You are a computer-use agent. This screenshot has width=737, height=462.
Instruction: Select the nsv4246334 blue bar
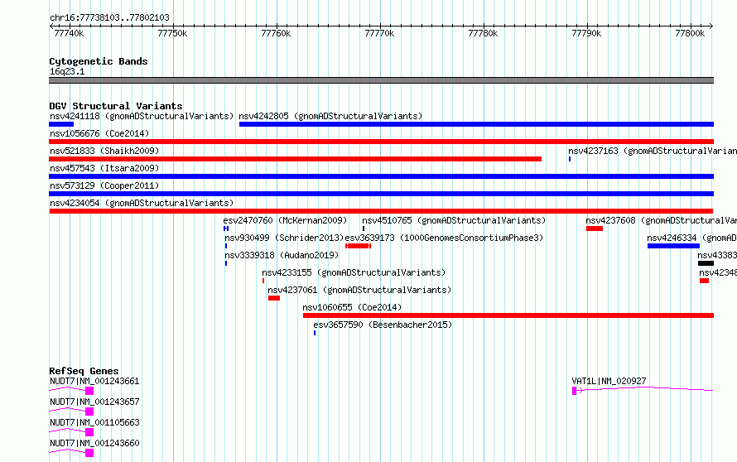pos(673,246)
